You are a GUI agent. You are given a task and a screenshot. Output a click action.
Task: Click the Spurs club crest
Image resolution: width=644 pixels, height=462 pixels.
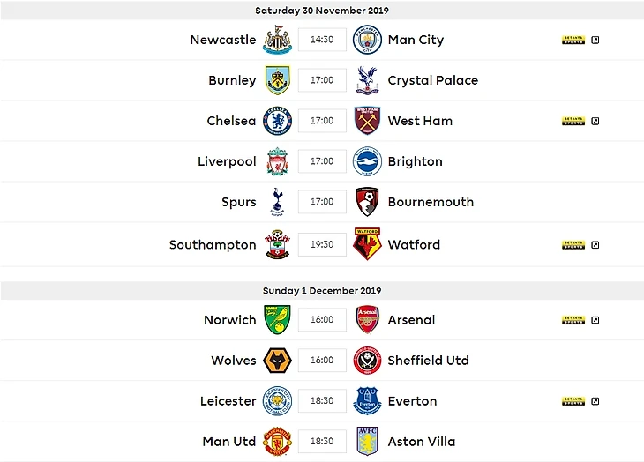pyautogui.click(x=277, y=202)
